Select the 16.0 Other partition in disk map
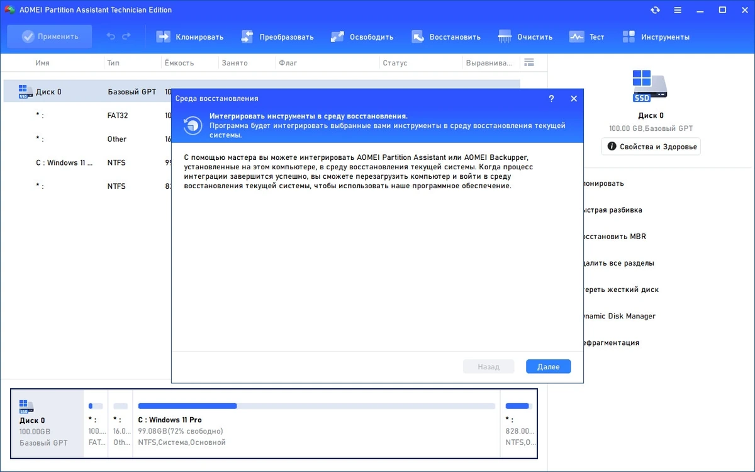 (120, 424)
